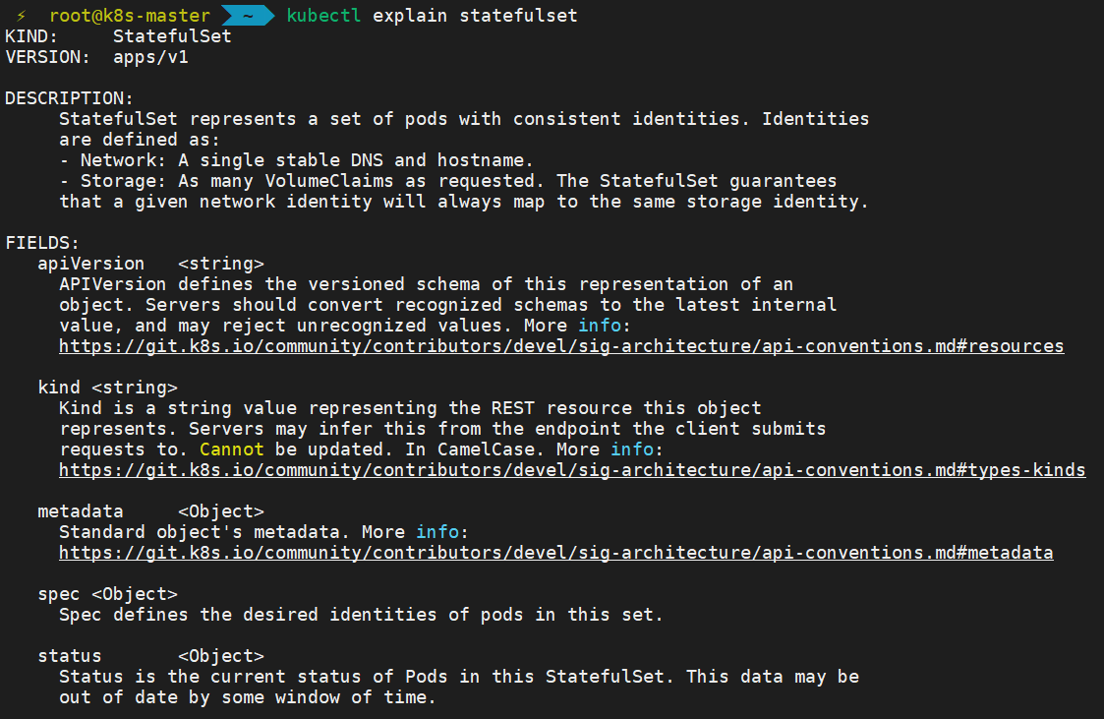Screen dimensions: 1104x719
Task: Click the blue info word in metadata description
Action: tap(437, 532)
